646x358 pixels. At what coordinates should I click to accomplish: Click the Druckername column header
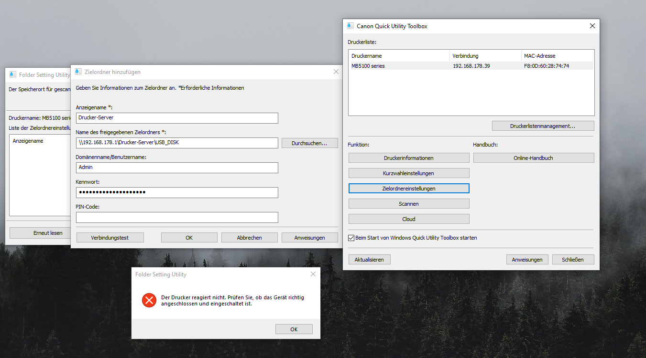click(x=399, y=56)
